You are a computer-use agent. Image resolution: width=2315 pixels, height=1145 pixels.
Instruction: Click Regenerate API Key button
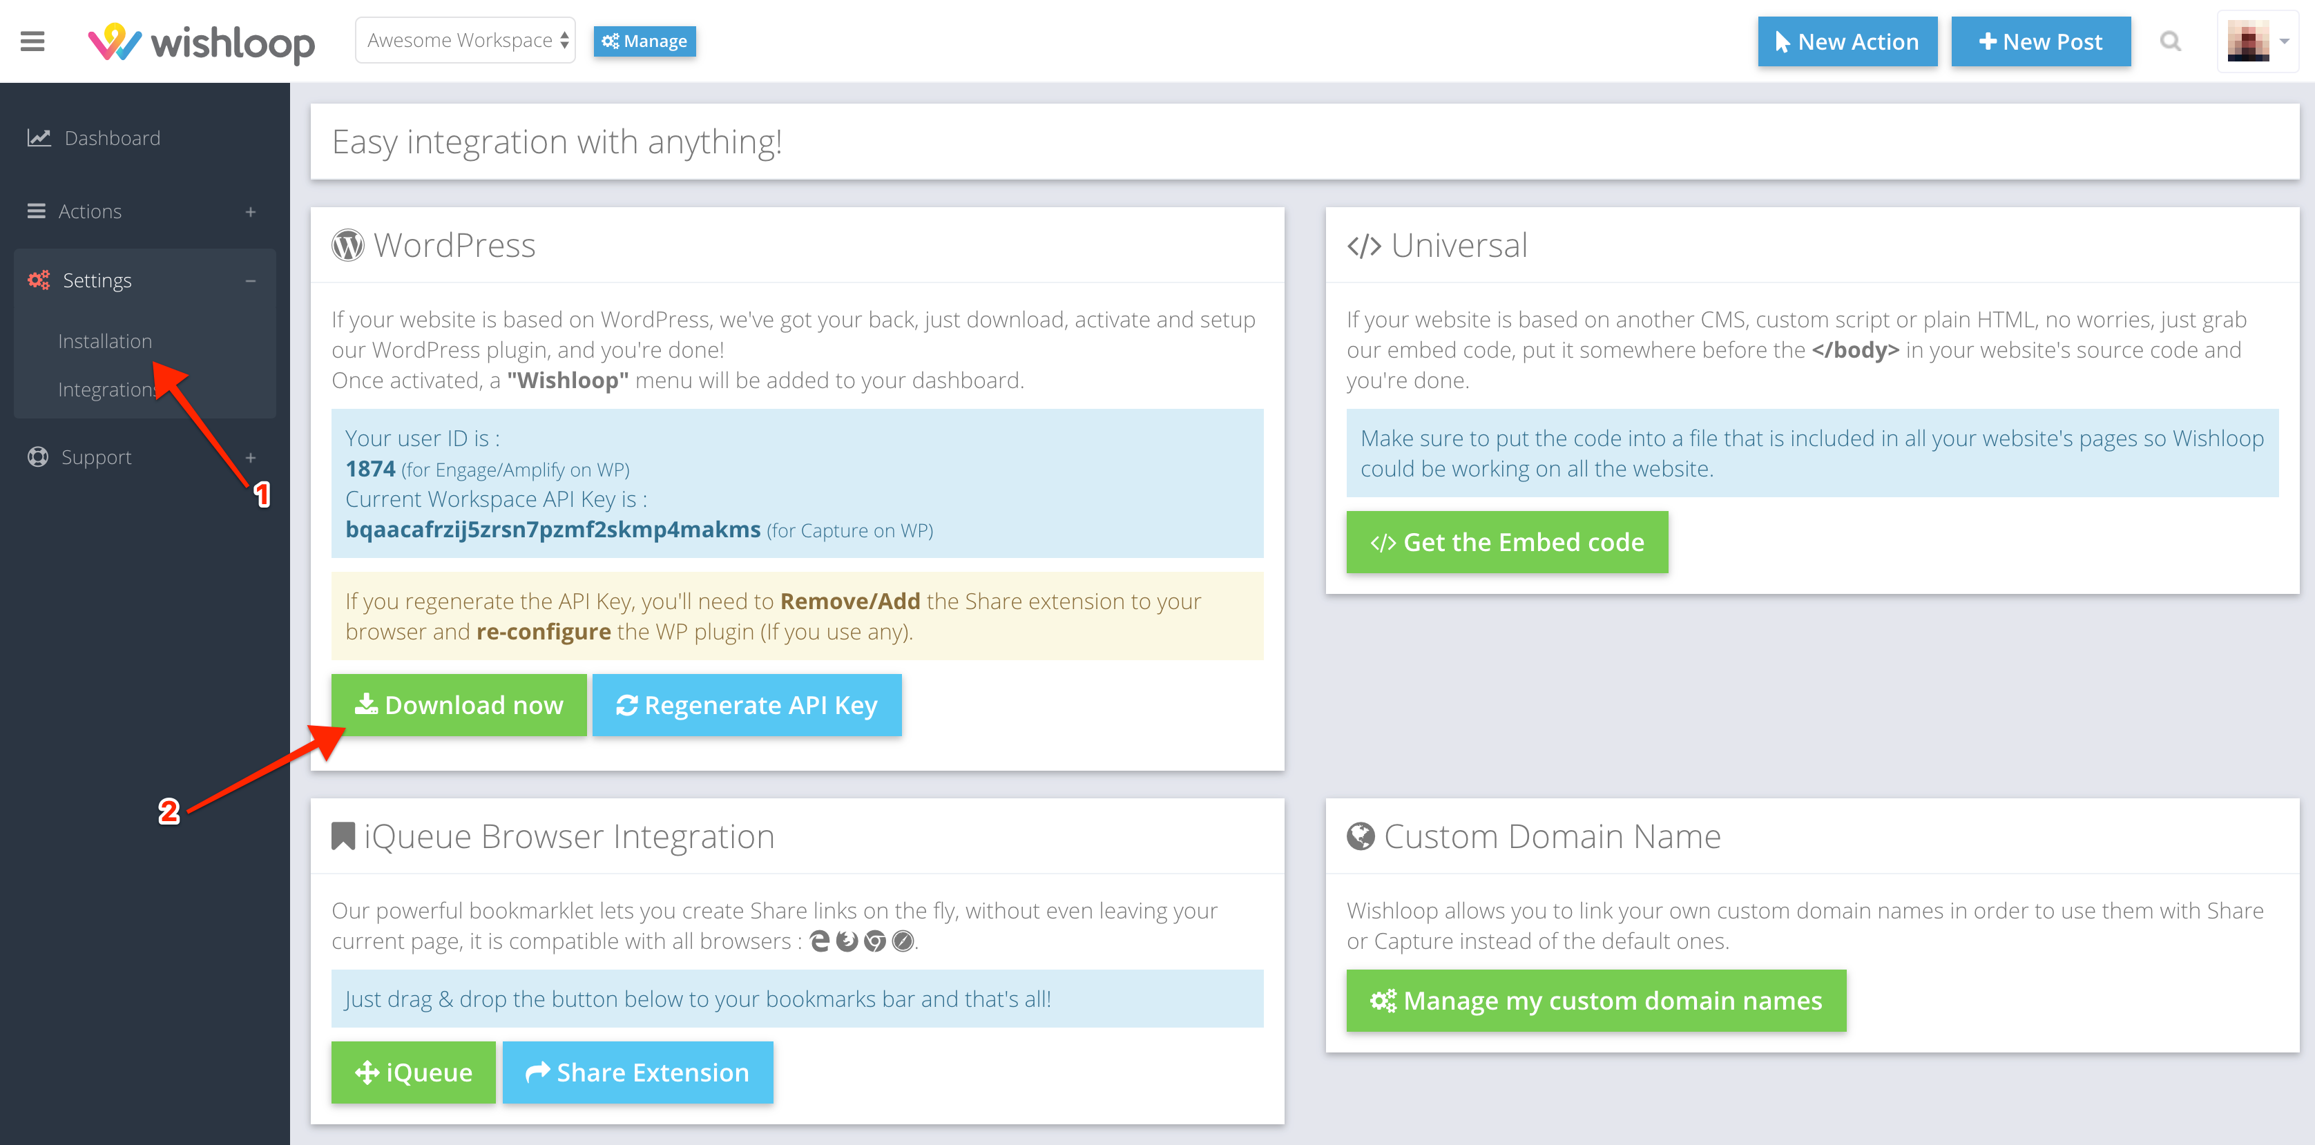(x=747, y=706)
